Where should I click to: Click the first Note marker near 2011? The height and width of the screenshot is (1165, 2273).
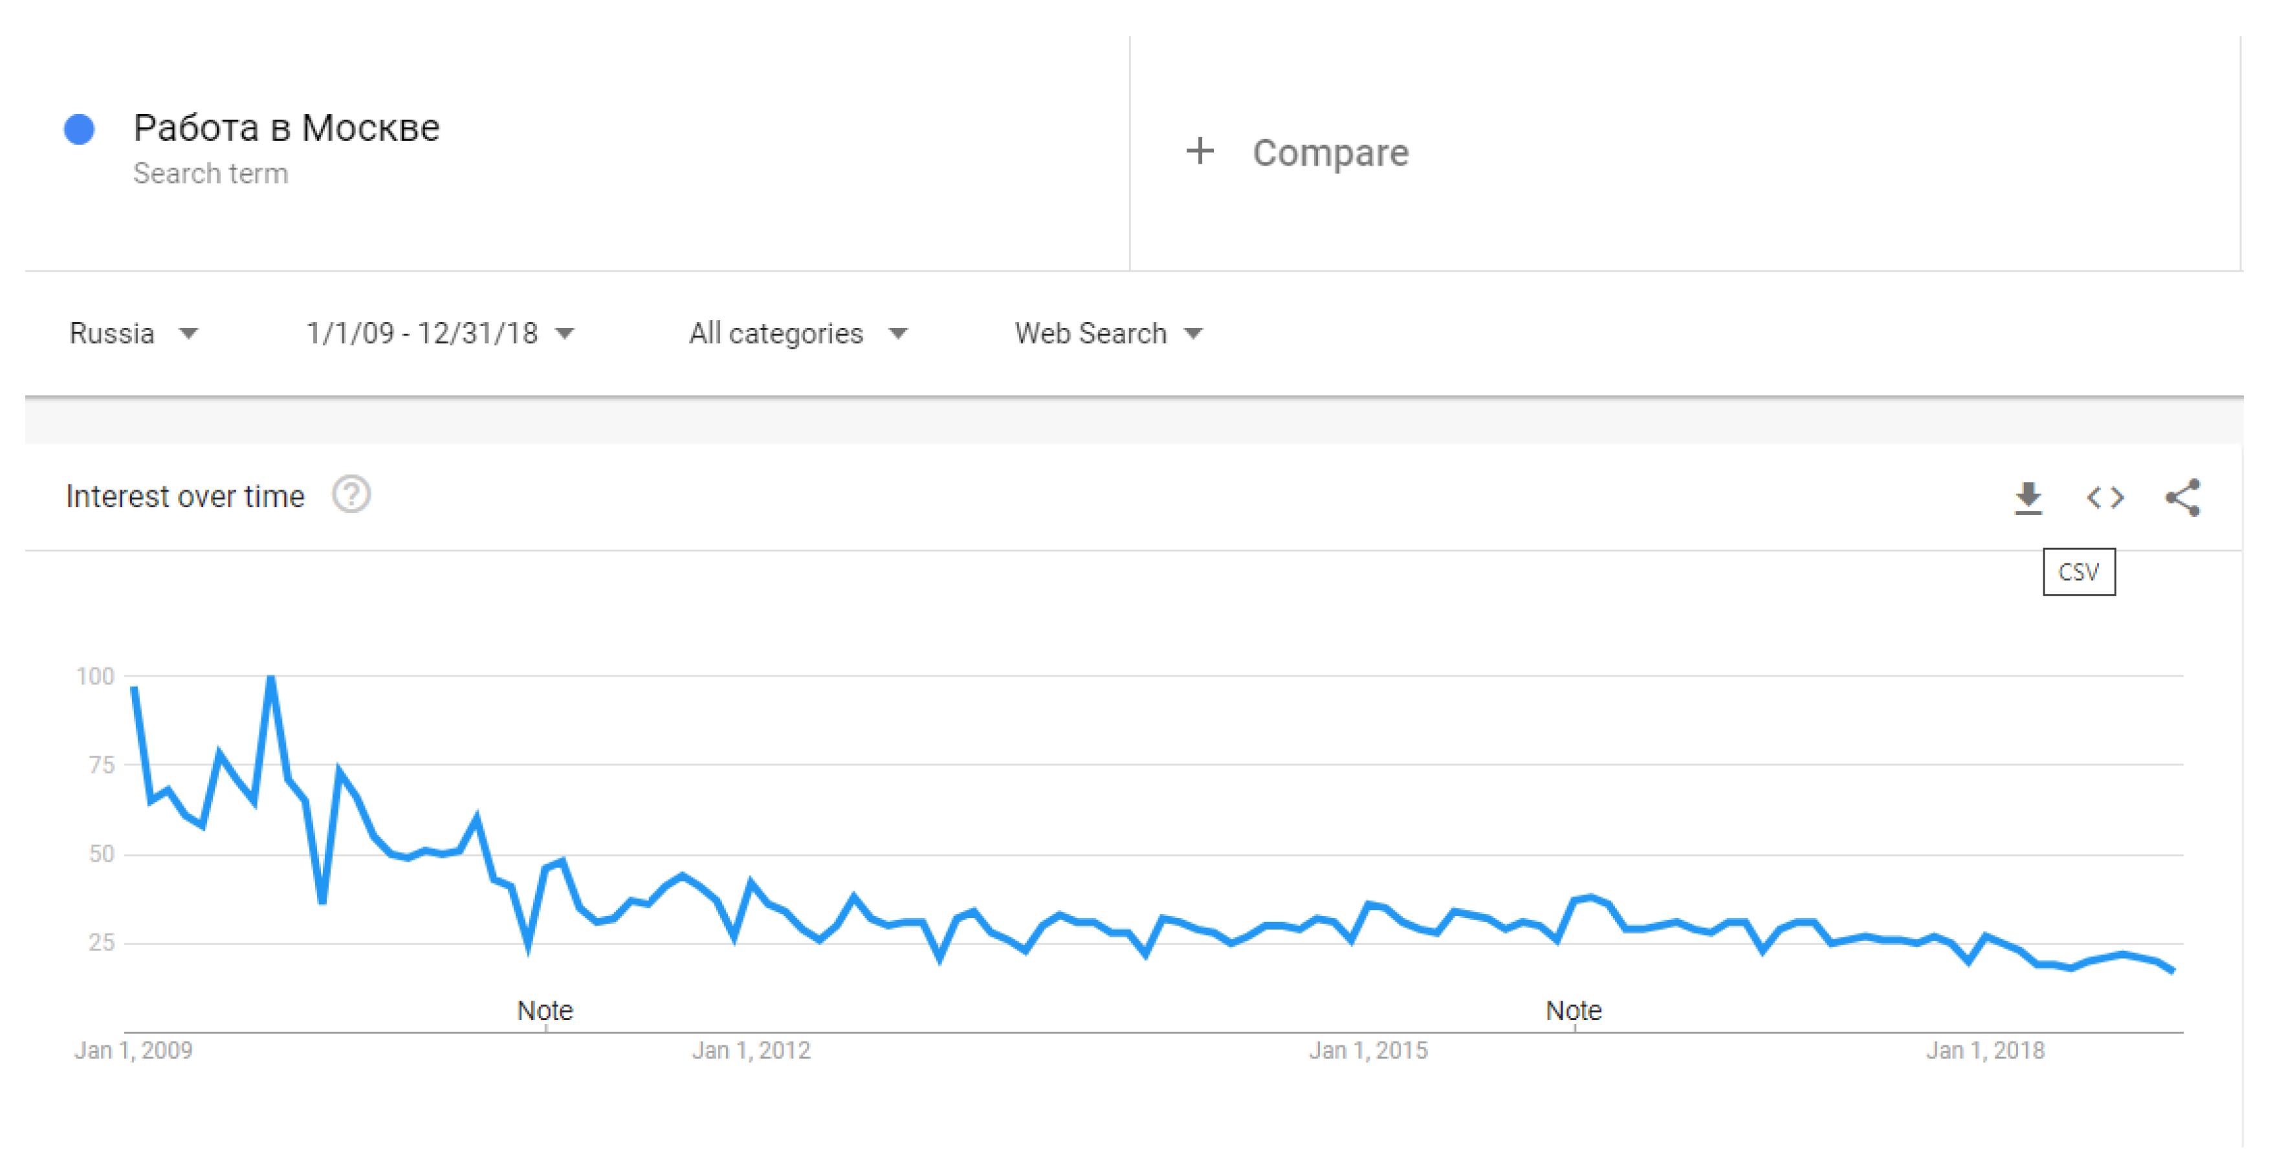pyautogui.click(x=544, y=1010)
